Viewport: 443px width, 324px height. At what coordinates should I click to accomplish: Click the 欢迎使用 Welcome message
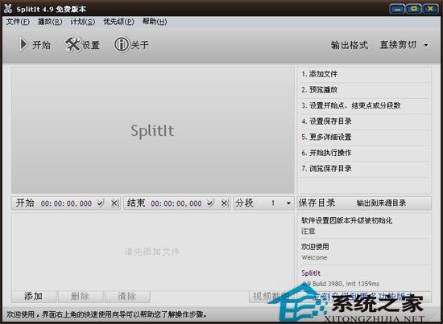coord(364,252)
